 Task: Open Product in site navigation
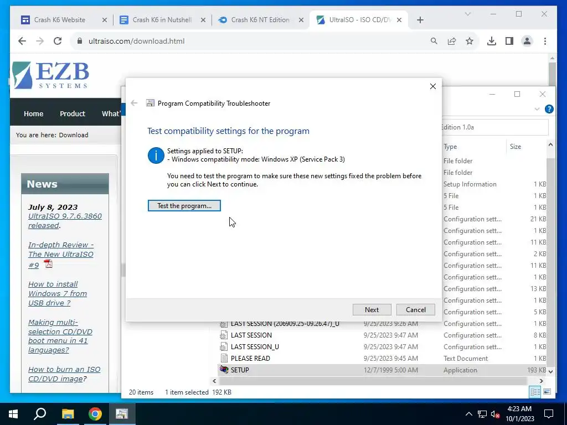tap(73, 113)
